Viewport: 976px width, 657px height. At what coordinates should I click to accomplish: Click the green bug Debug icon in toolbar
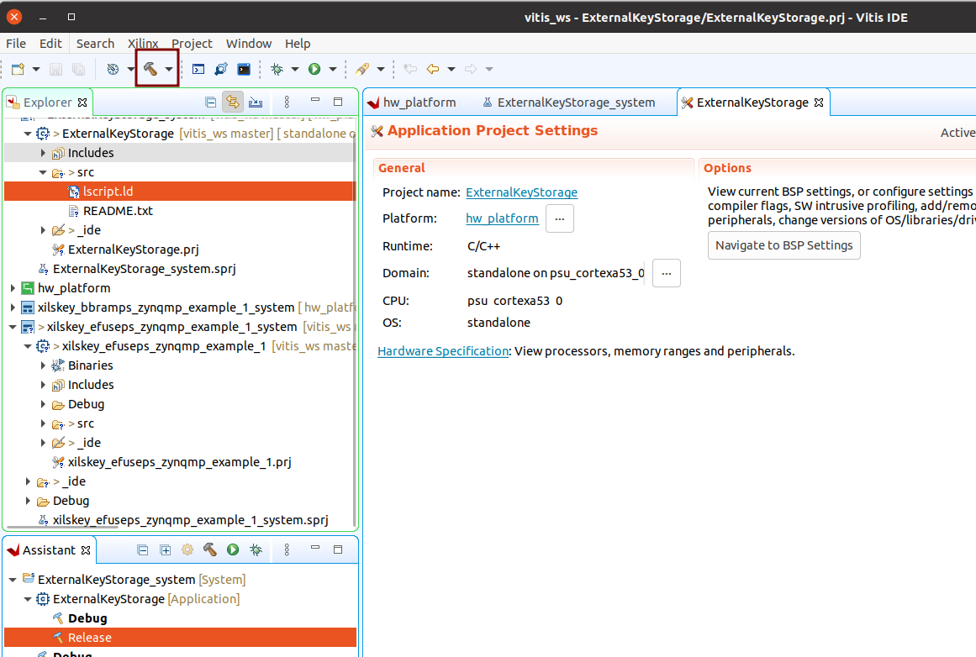point(277,69)
